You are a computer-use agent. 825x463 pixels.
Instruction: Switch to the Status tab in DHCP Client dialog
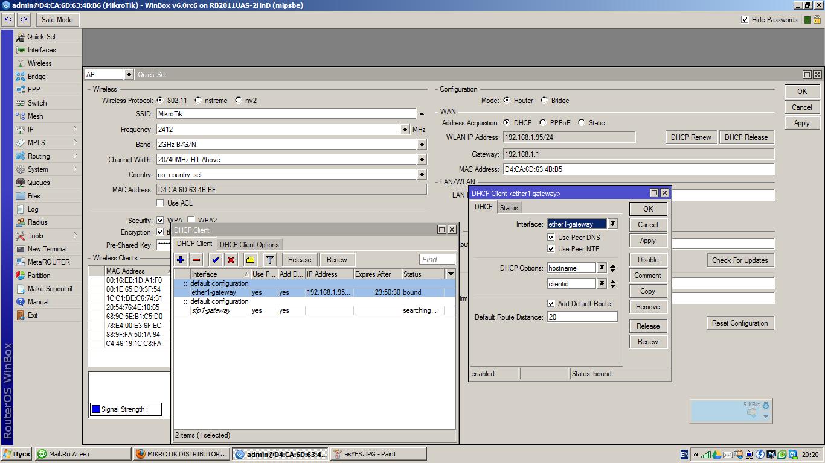point(509,208)
